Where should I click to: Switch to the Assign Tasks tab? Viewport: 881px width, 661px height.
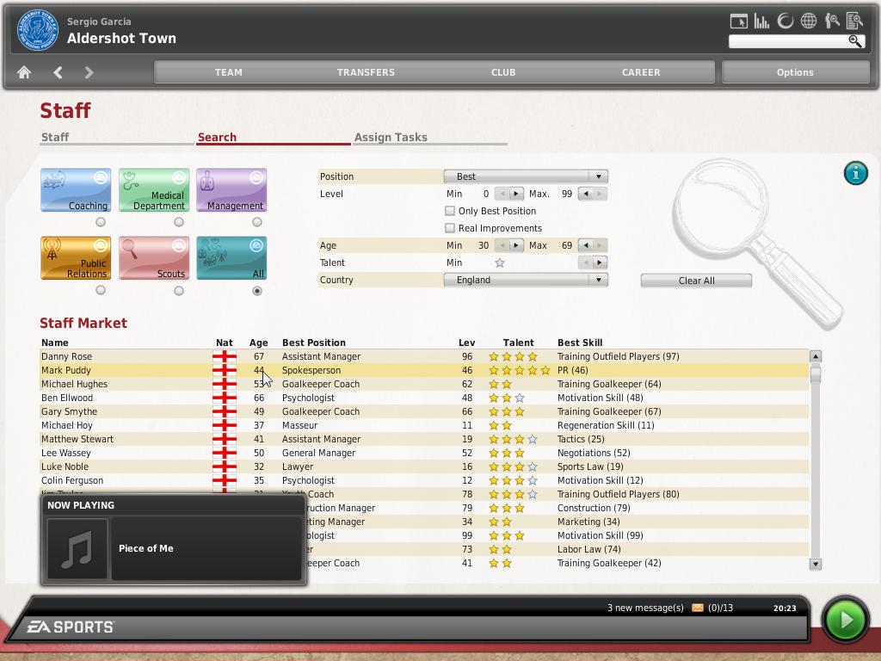(x=391, y=138)
